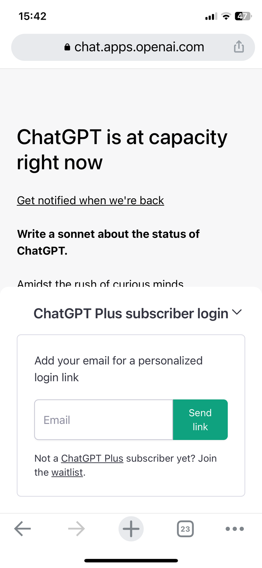This screenshot has width=262, height=568.
Task: Tap the three-dot more options icon
Action: (235, 529)
